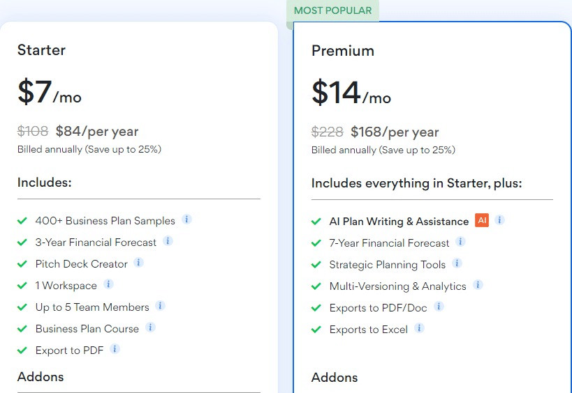Click info icon beside Up to 5 Team Members
Viewport: 572px width, 393px height.
click(x=160, y=306)
